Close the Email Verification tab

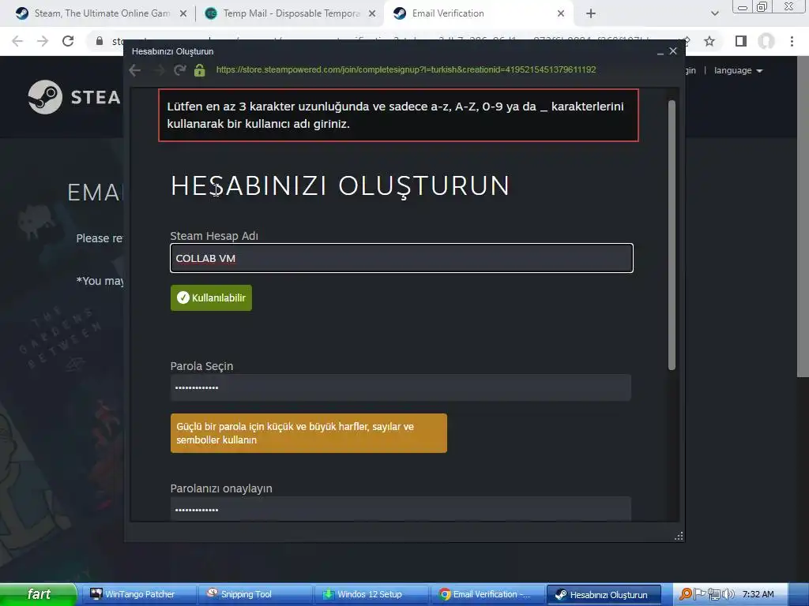coord(561,14)
